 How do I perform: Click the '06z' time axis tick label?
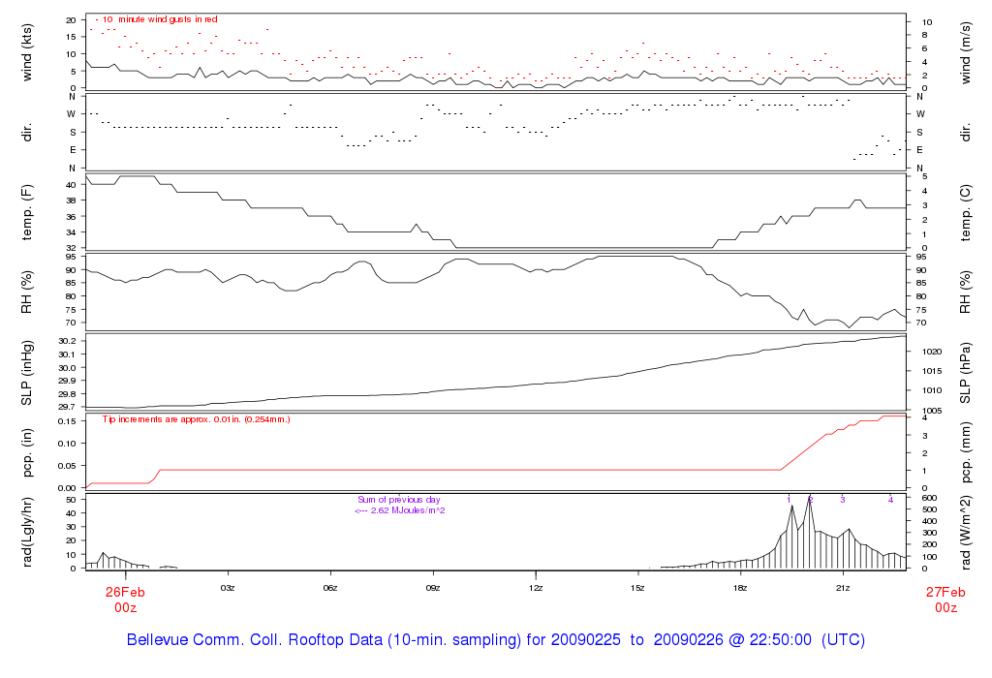coord(330,588)
